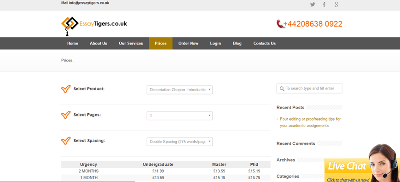Click the Recent Posts heading

pos(290,108)
